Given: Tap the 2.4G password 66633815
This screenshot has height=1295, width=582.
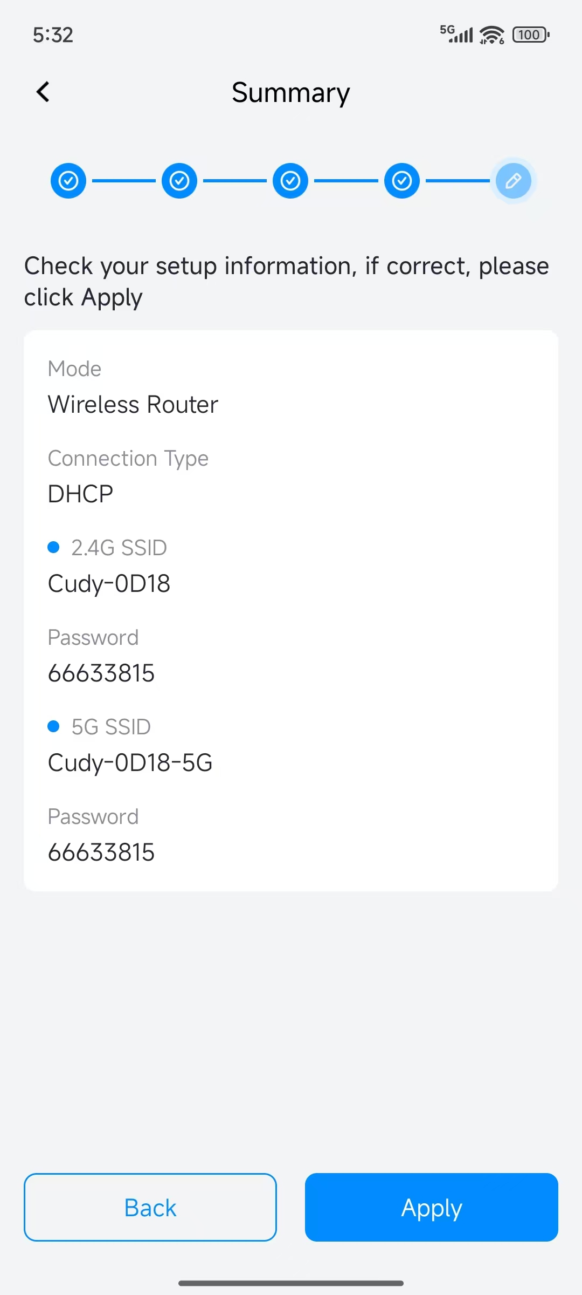Looking at the screenshot, I should click(x=101, y=673).
